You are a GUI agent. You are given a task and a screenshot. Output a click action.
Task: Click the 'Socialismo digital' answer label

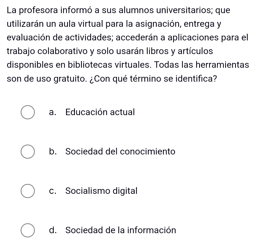click(102, 191)
